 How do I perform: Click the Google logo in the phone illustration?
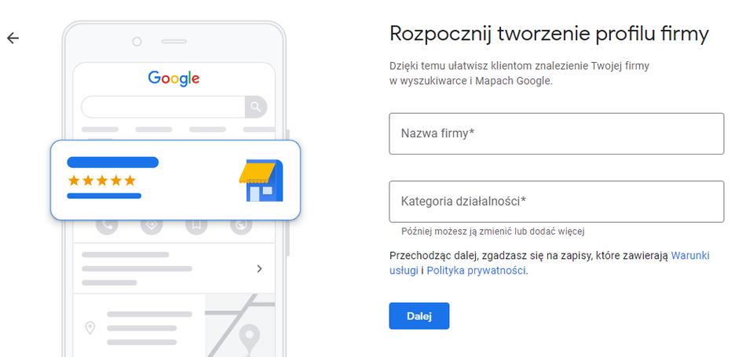pyautogui.click(x=174, y=78)
